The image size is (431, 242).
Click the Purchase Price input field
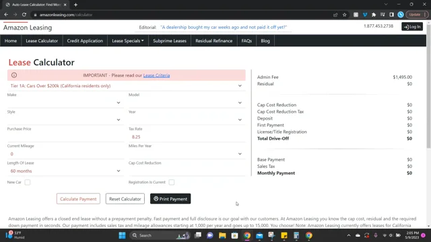(66, 136)
